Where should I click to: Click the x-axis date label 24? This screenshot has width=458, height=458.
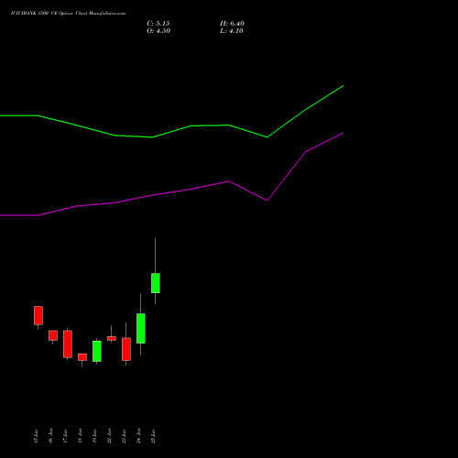[x=138, y=436]
